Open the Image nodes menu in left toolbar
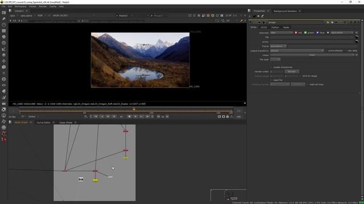This screenshot has height=204, width=364. tap(4, 12)
